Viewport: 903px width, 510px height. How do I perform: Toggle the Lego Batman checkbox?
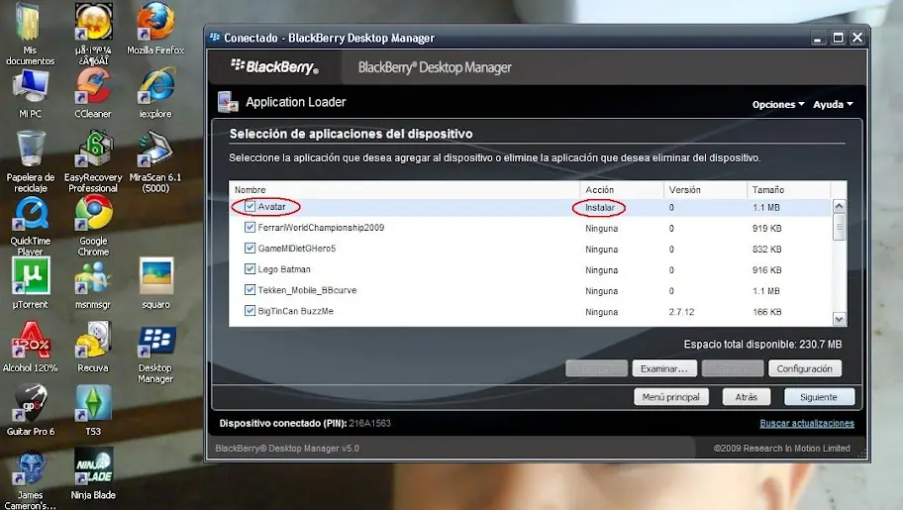[250, 268]
